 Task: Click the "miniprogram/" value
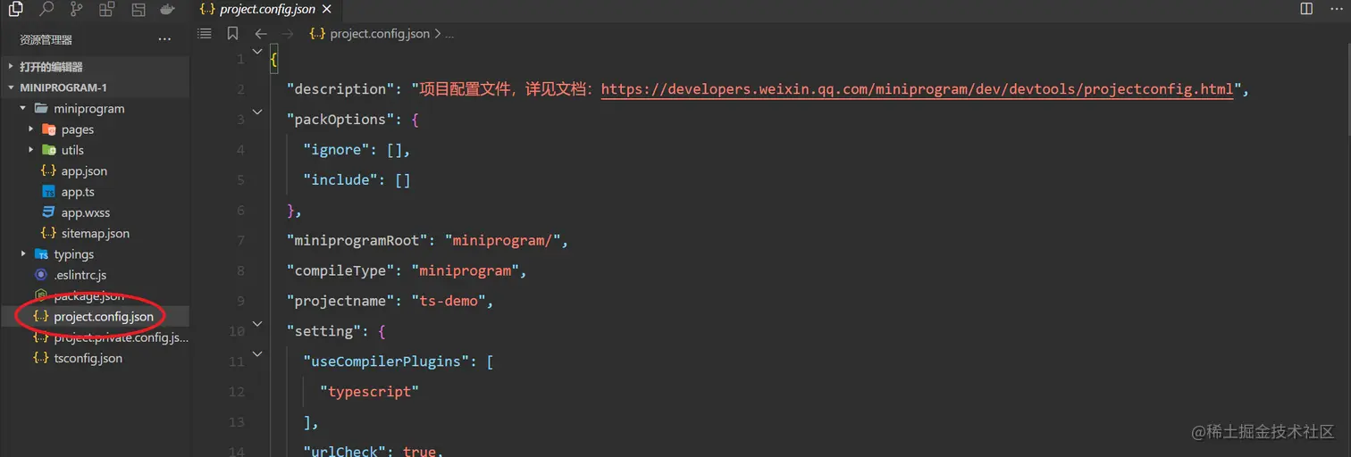tap(502, 240)
